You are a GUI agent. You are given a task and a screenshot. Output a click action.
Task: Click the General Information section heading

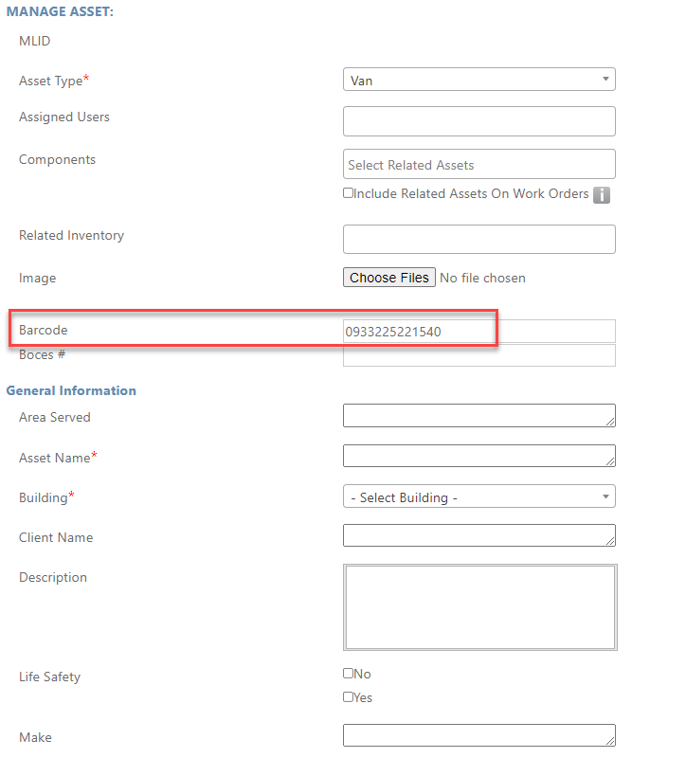tap(71, 390)
